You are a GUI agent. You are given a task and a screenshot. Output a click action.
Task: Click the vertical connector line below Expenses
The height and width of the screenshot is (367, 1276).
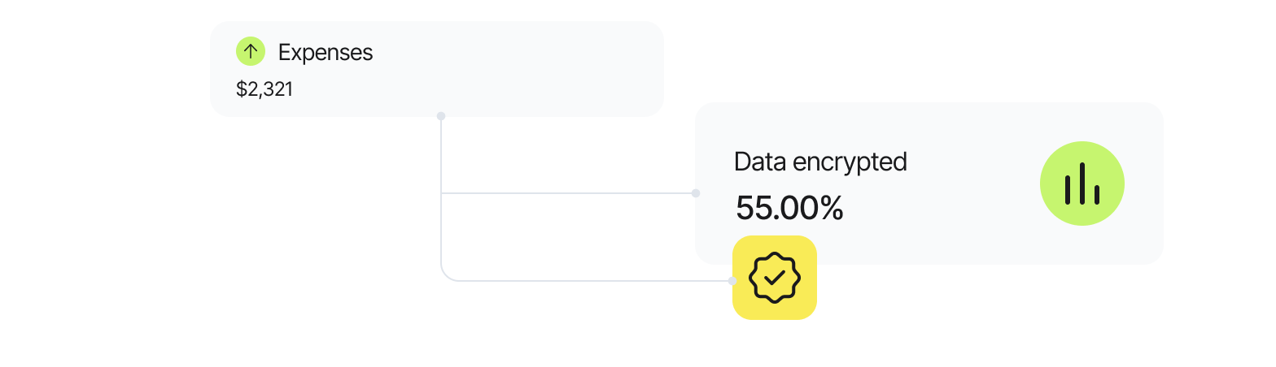point(441,154)
